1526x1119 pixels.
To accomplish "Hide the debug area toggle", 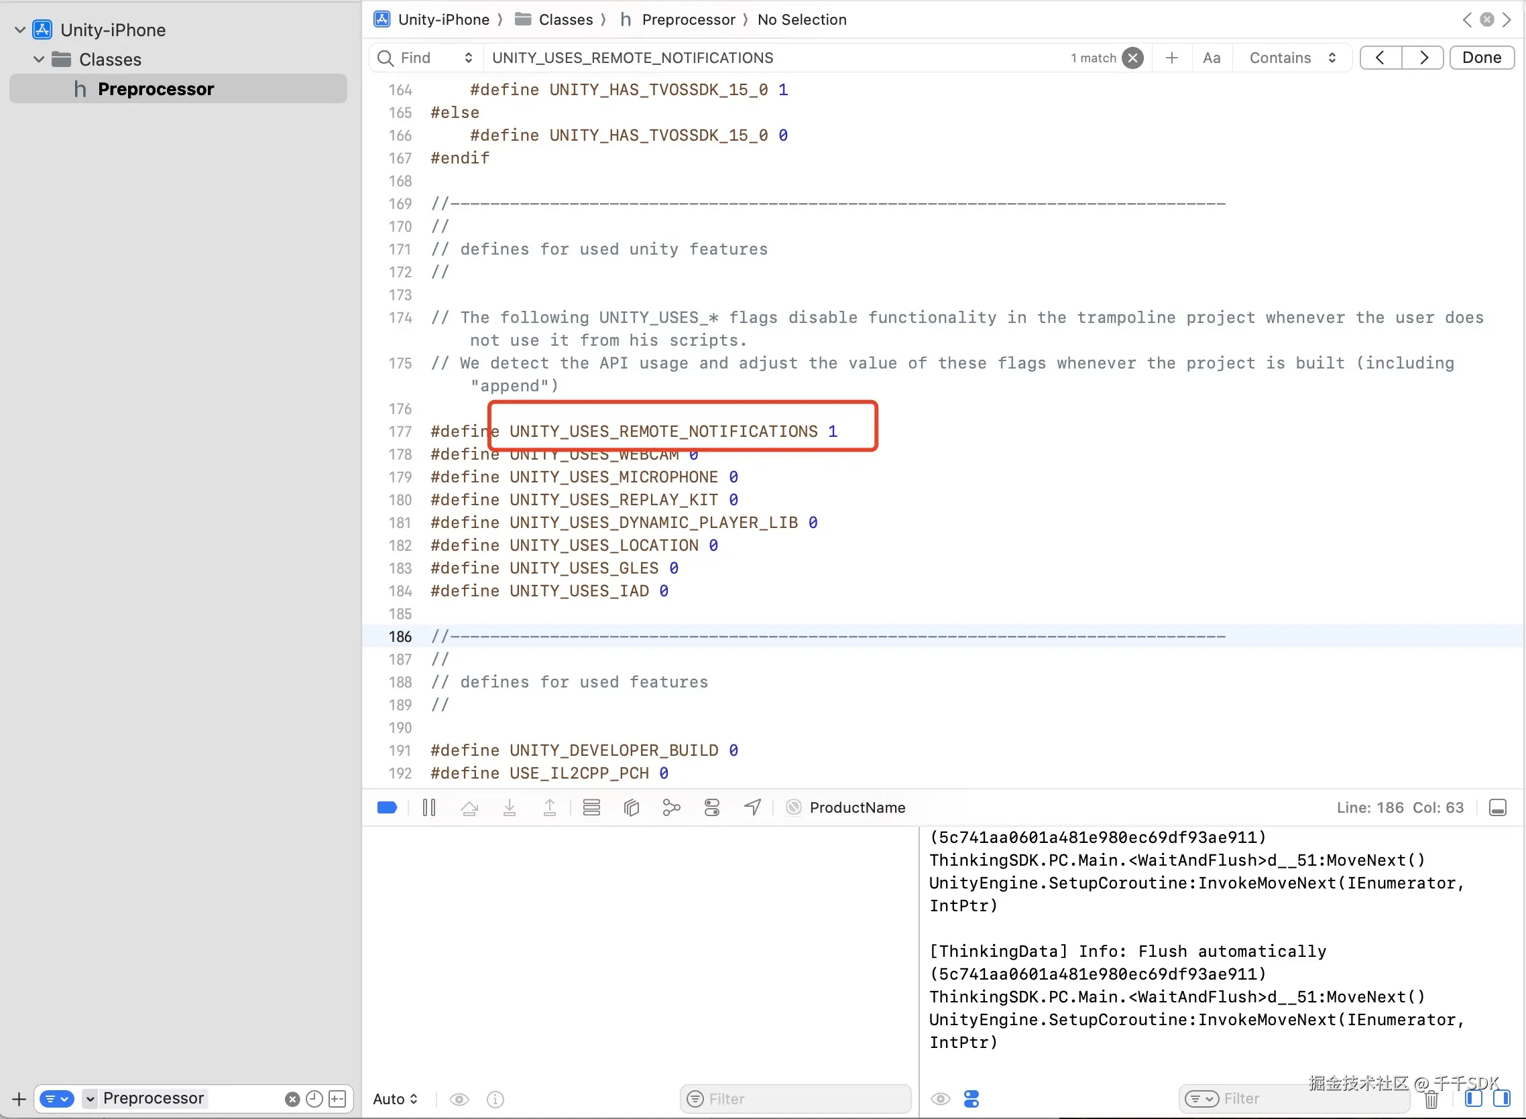I will [1498, 807].
